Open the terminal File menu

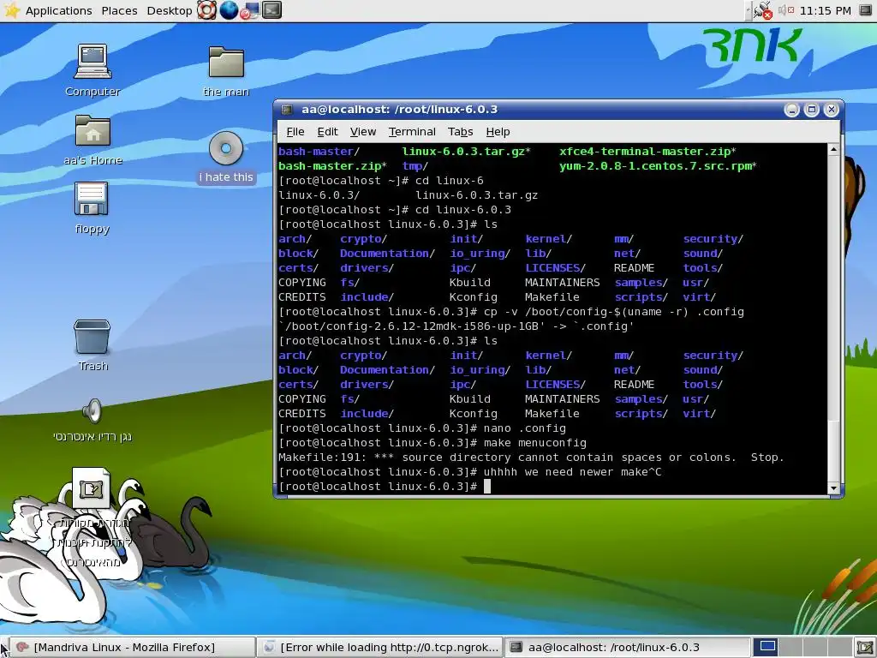(295, 131)
